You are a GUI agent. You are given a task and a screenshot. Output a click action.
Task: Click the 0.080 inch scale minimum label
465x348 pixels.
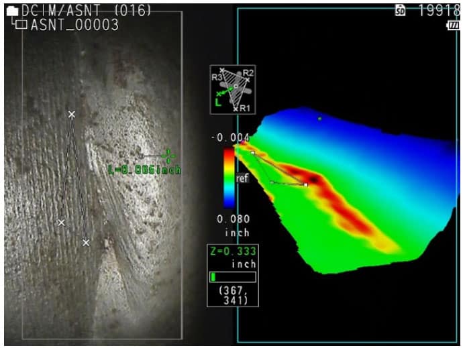point(234,225)
